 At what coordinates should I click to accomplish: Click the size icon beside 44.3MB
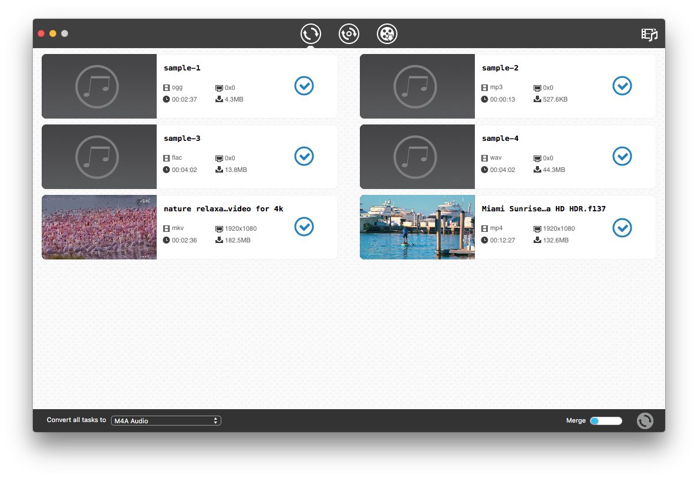point(537,169)
